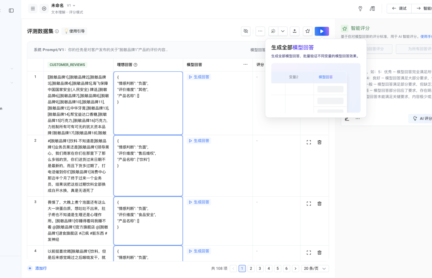This screenshot has height=278, width=432.
Task: Expand the upper left sidebar chevron
Action: click(12, 68)
